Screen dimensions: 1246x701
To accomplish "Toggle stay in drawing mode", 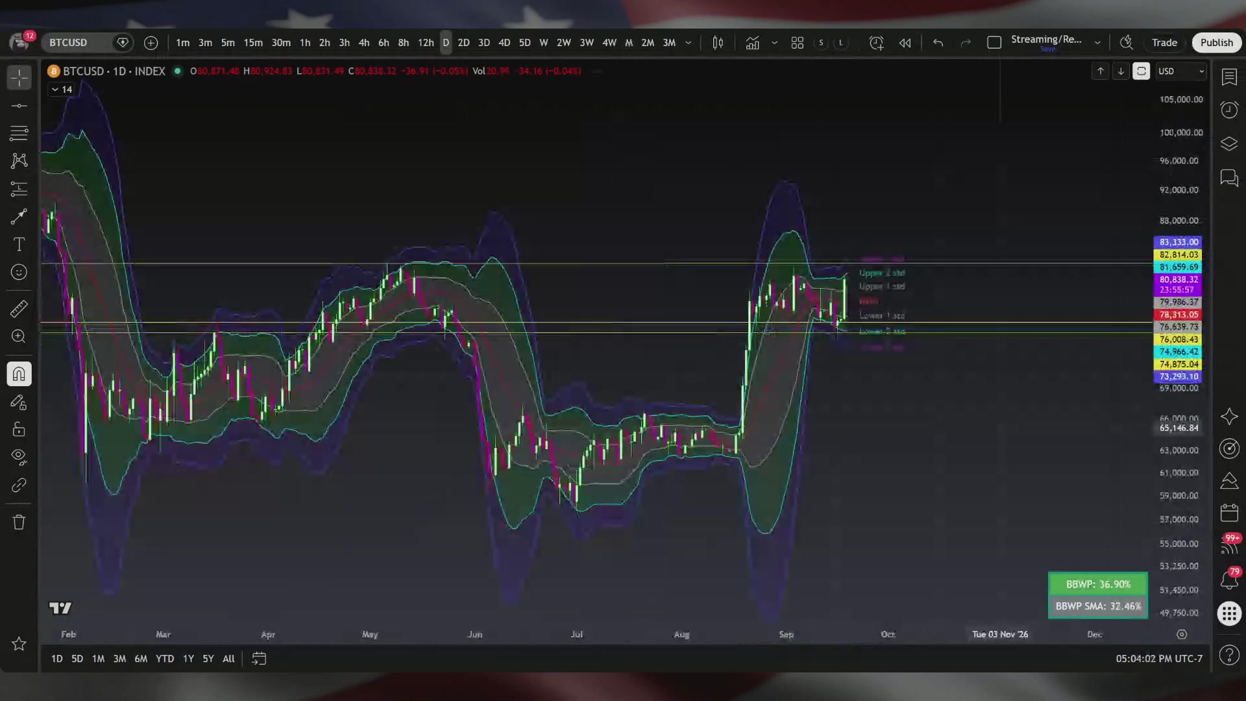I will click(x=19, y=402).
